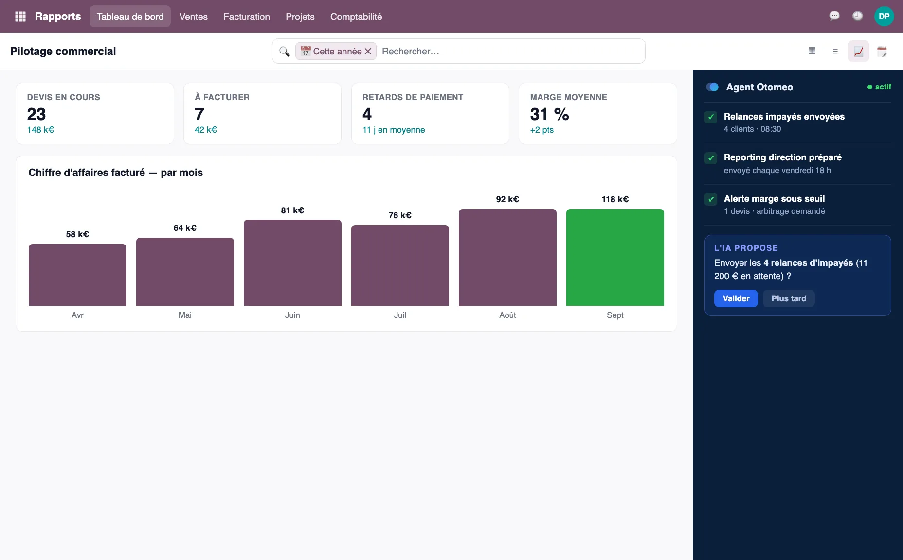
Task: Click the L'IA PROPOSE label
Action: [x=746, y=248]
